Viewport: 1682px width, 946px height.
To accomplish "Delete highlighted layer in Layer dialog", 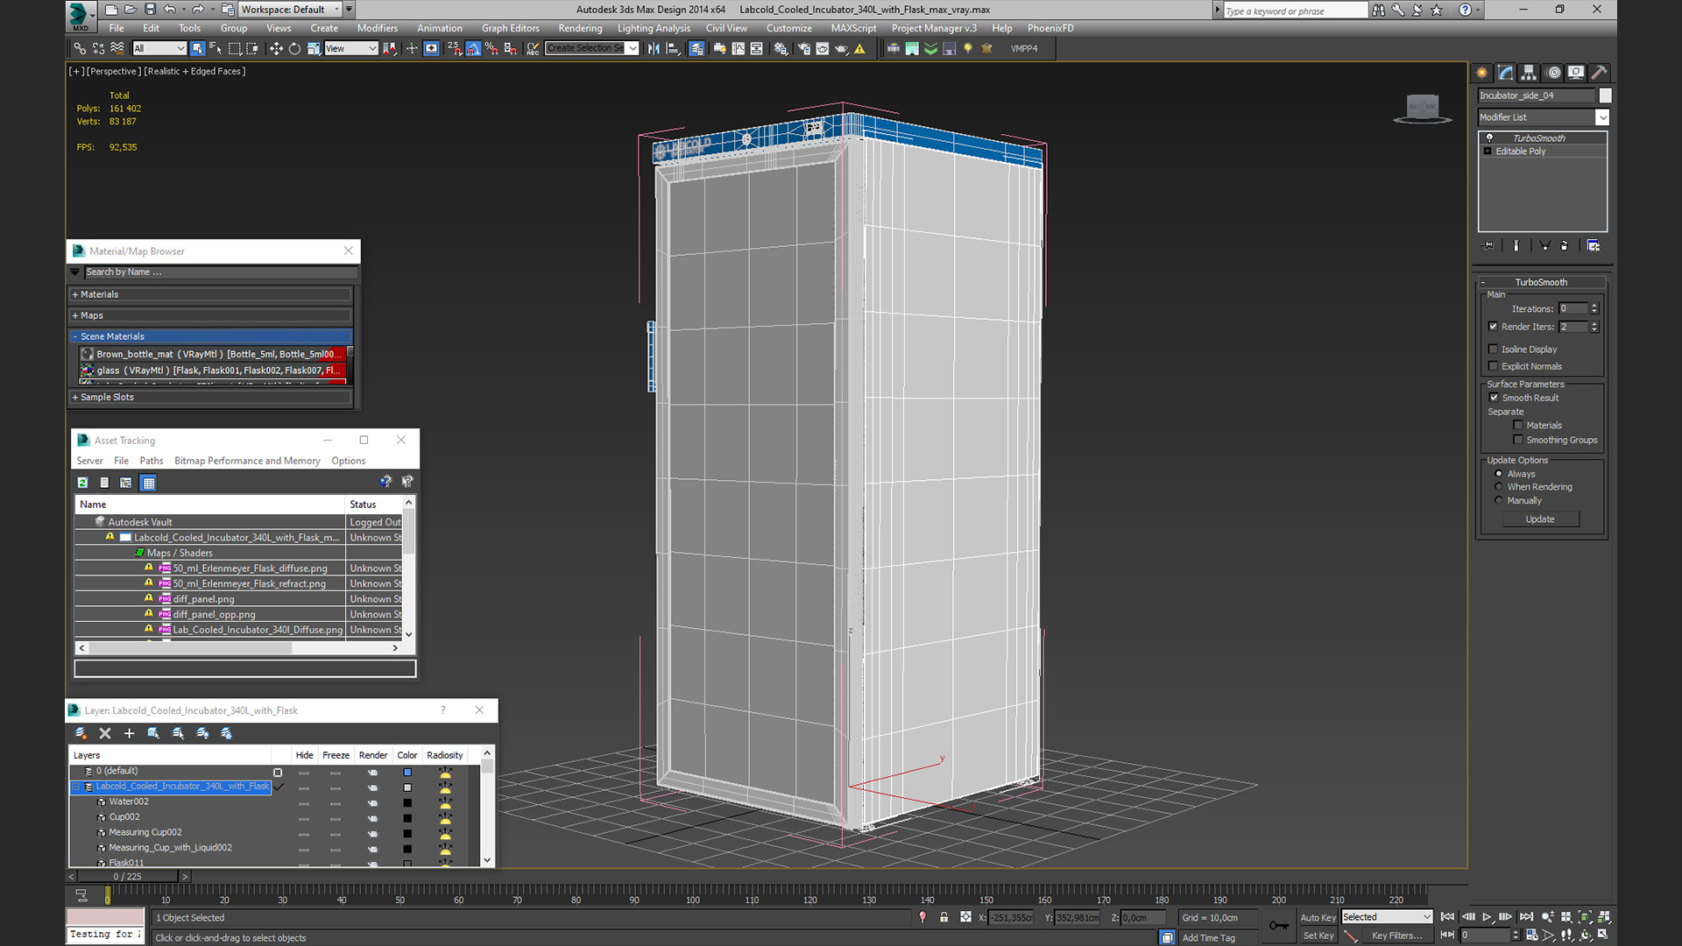I will click(105, 733).
